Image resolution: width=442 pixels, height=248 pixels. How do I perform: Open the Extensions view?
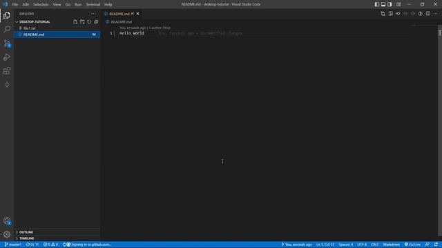(x=7, y=70)
